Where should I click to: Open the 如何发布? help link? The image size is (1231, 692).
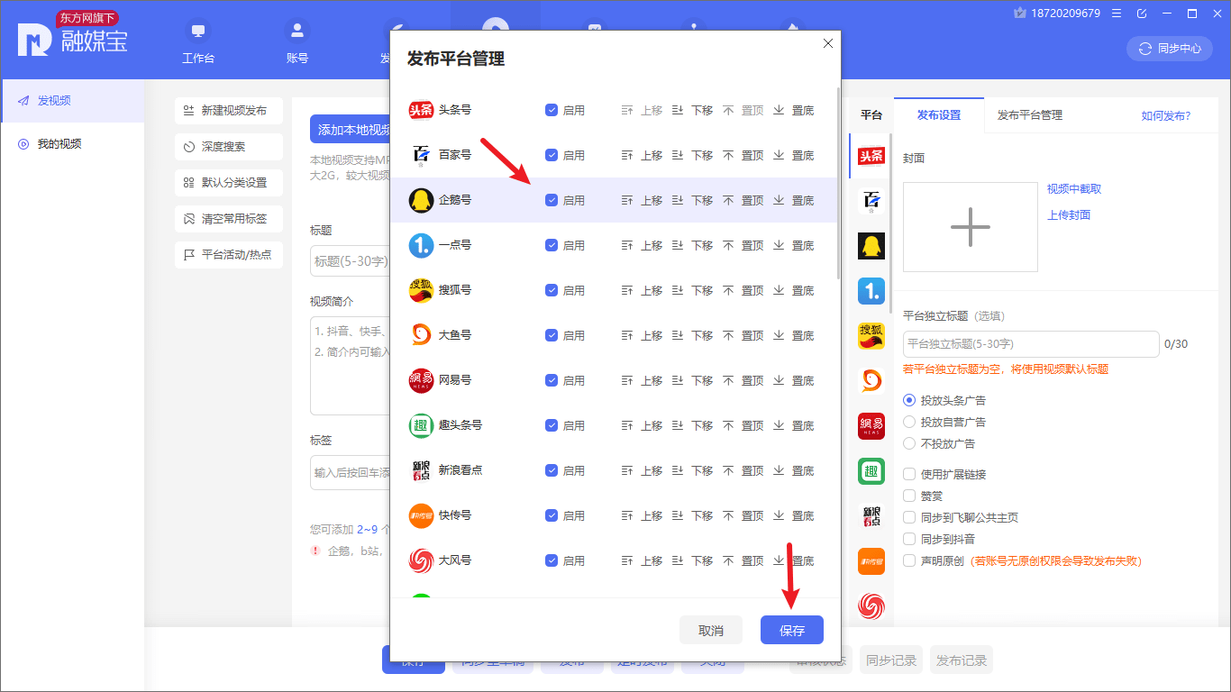click(1166, 115)
